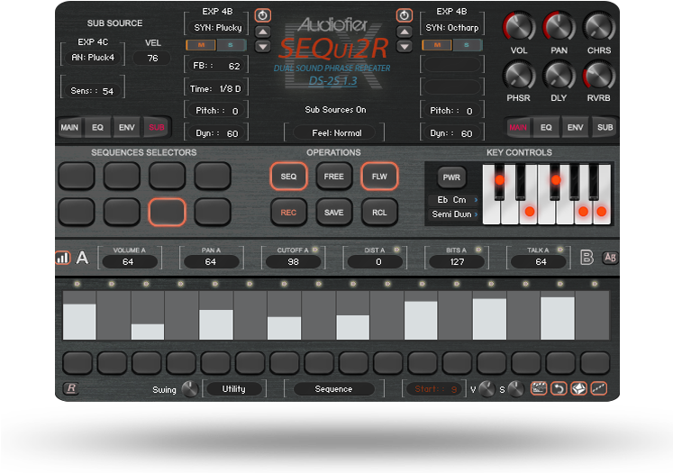Screen dimensions: 673x473
Task: Select the large B sound letter
Action: click(x=587, y=258)
